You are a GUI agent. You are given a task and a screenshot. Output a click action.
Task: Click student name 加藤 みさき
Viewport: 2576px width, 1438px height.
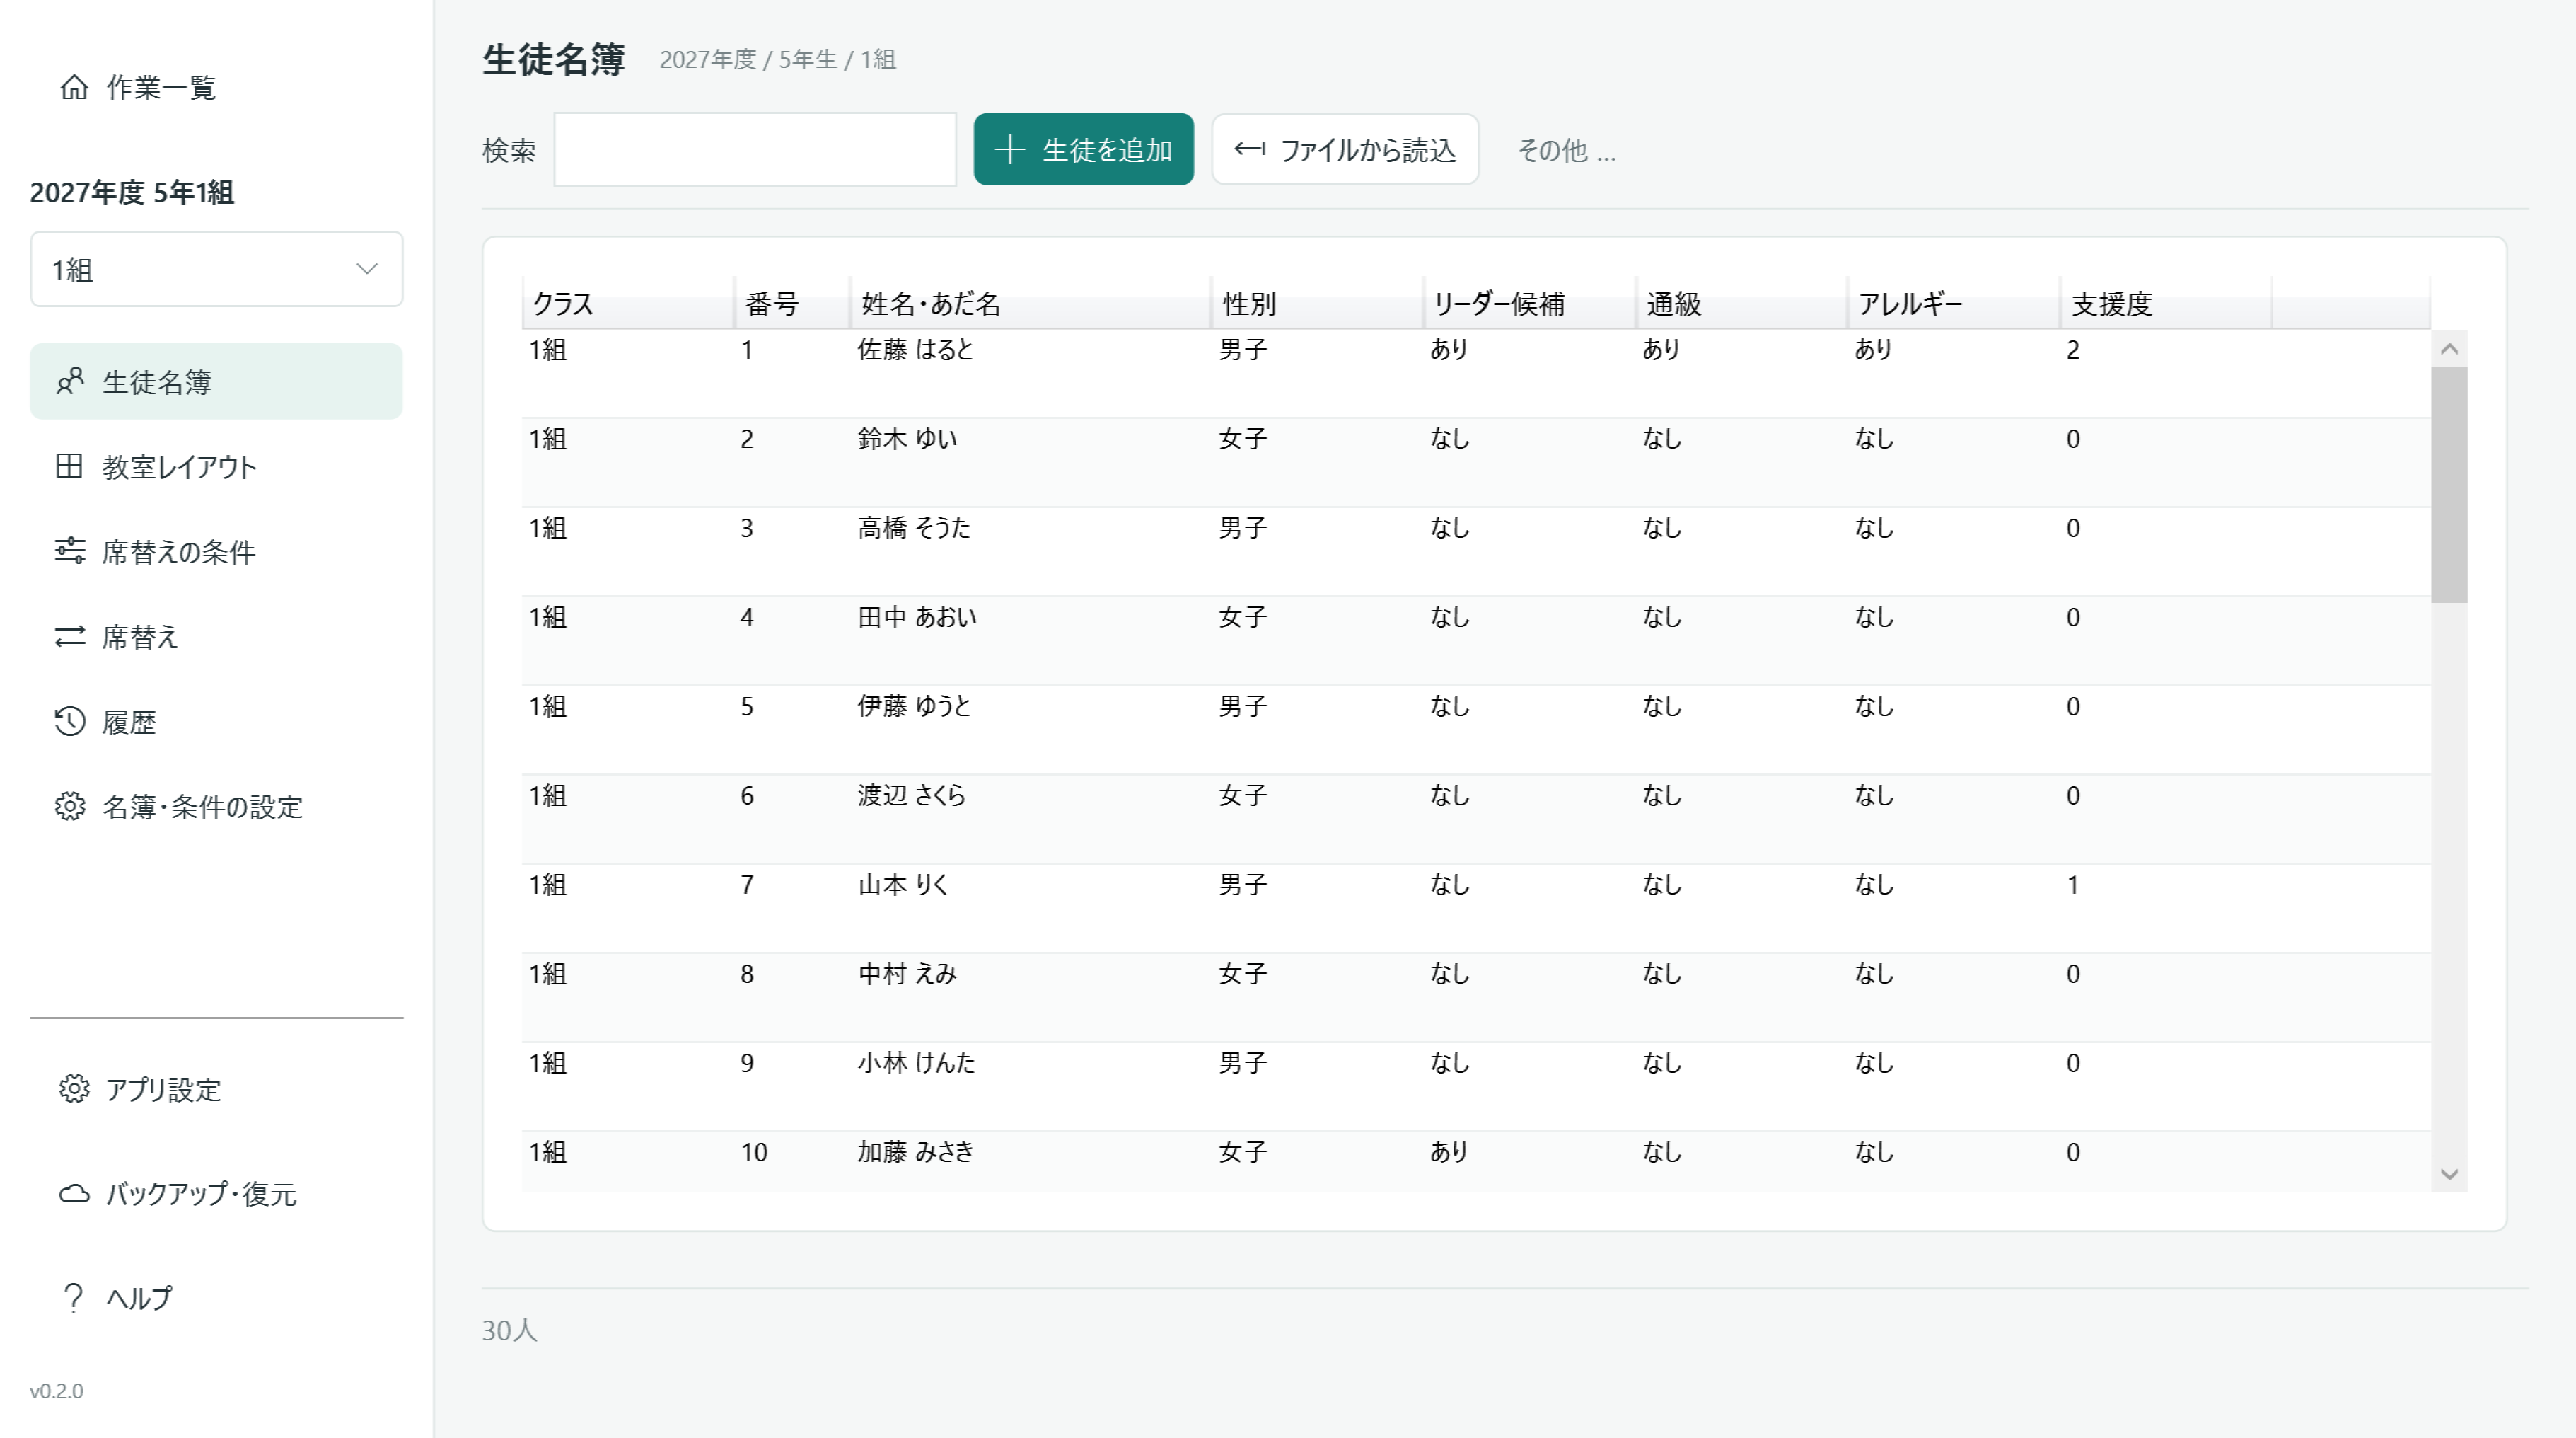coord(916,1151)
